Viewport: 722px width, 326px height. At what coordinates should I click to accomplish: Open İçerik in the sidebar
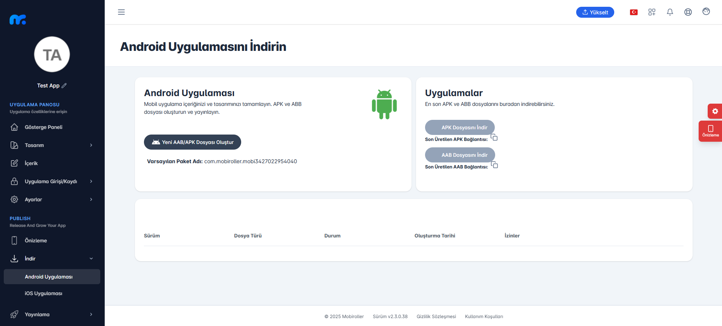coord(52,163)
